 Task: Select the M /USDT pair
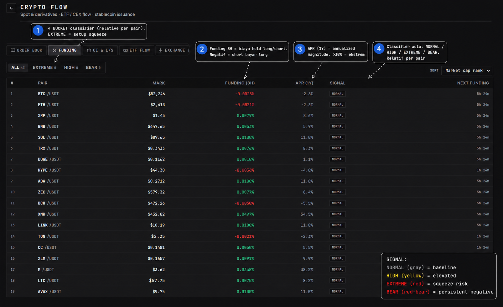(46, 269)
